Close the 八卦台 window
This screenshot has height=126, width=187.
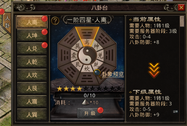point(181,8)
